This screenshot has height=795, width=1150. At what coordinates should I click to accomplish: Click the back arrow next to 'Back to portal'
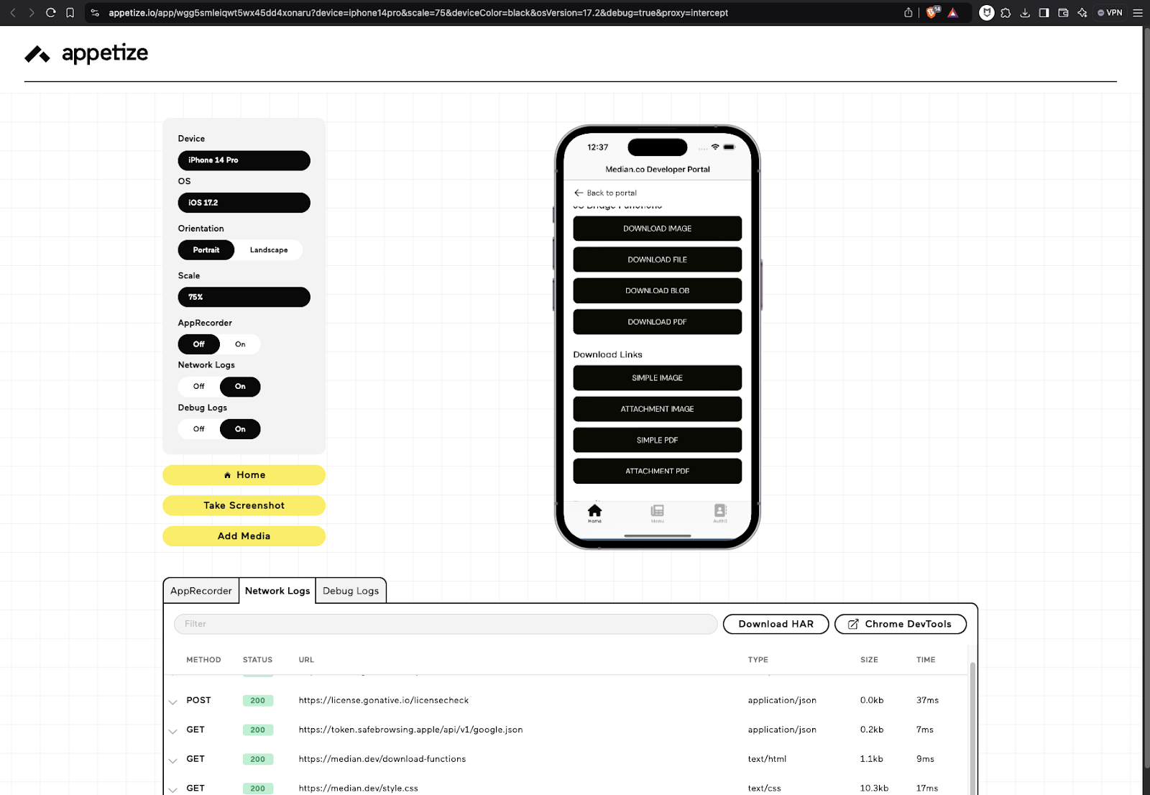tap(579, 193)
